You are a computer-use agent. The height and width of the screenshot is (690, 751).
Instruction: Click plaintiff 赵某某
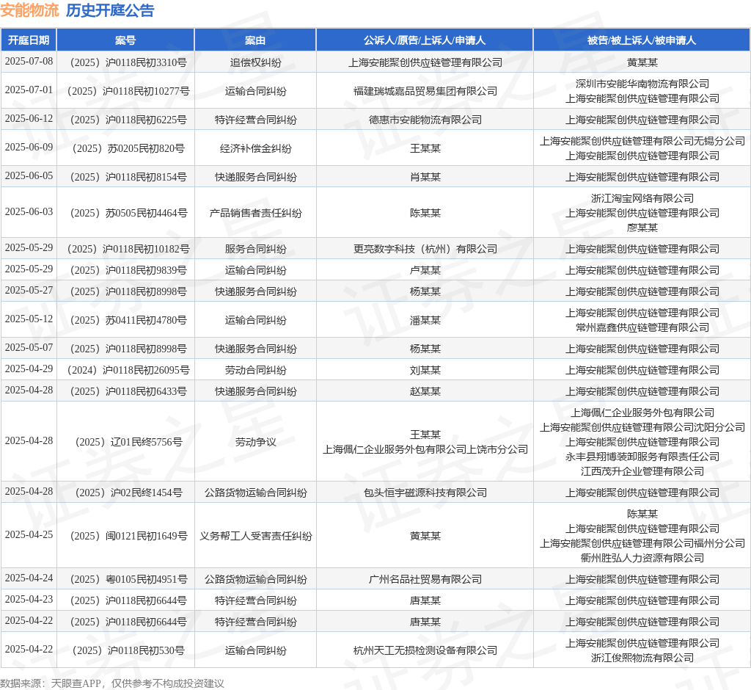[425, 392]
